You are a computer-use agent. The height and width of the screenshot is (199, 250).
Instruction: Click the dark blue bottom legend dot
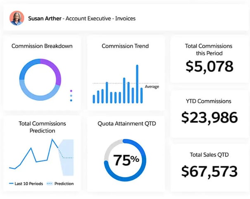click(71, 100)
